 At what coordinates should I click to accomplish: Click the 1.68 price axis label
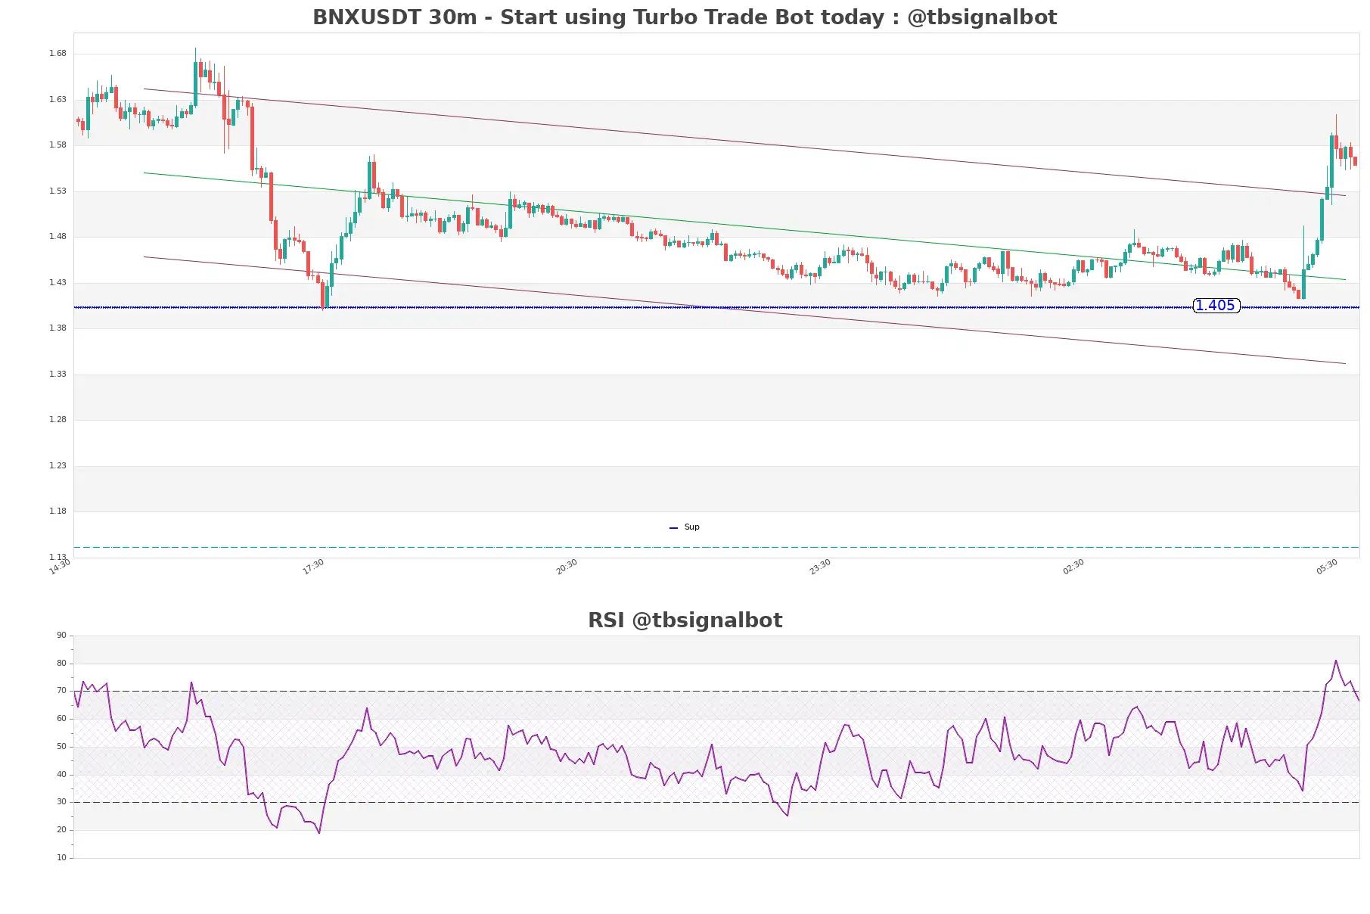[x=57, y=53]
